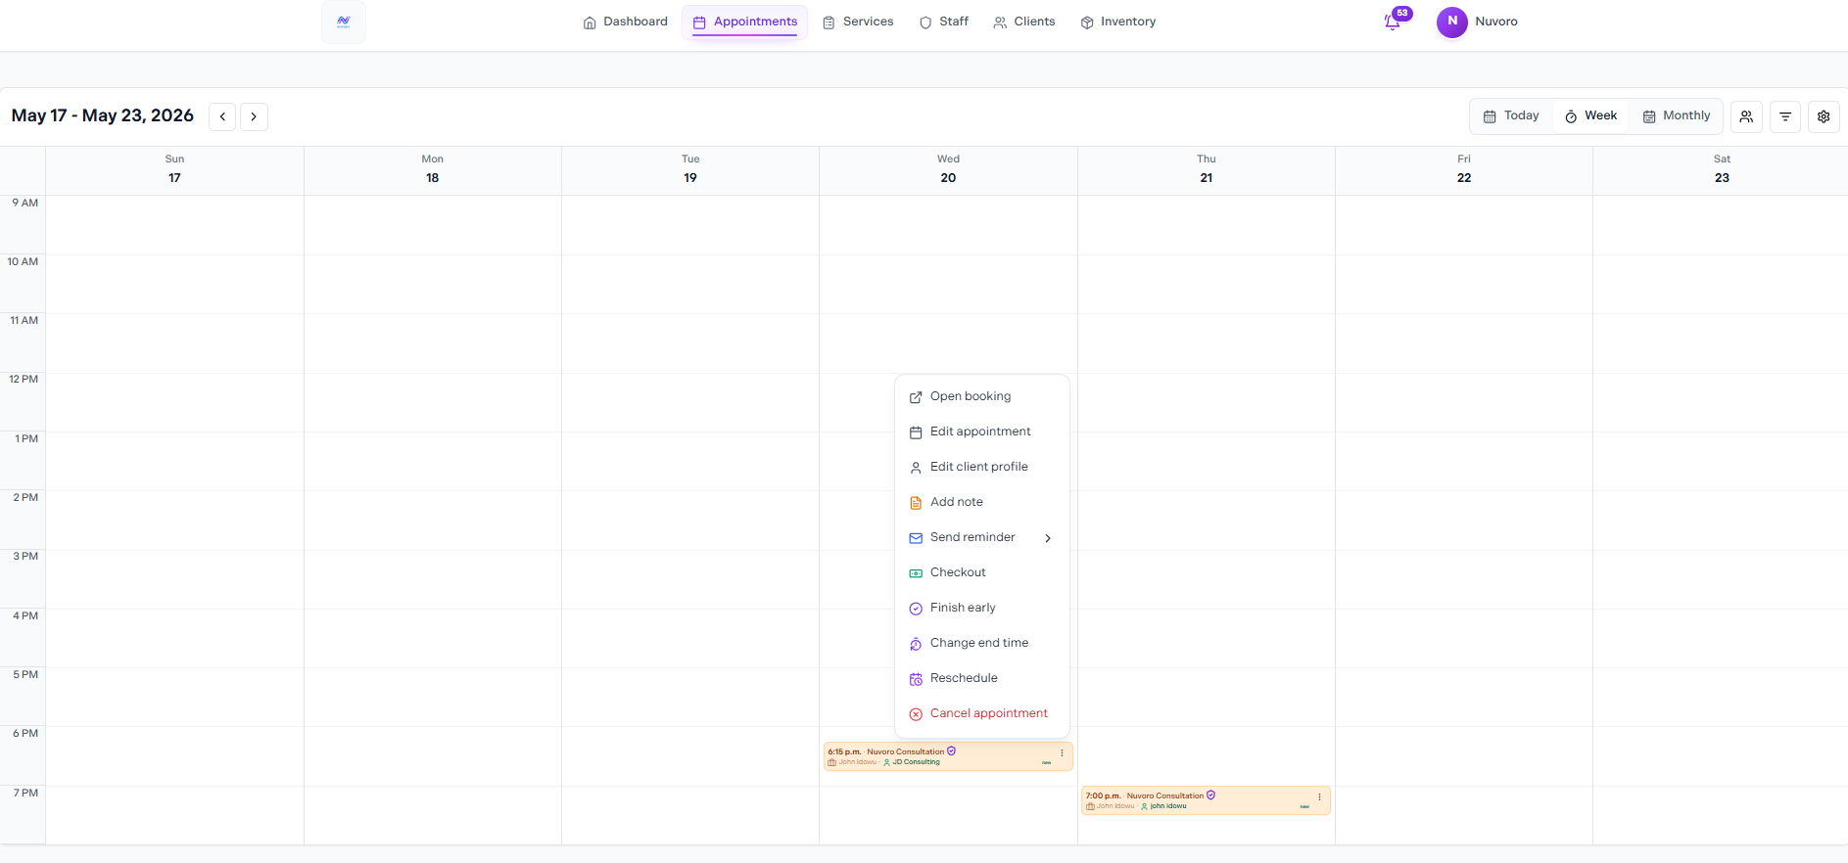The height and width of the screenshot is (863, 1848).
Task: Click the Send reminder envelope icon
Action: 916,538
